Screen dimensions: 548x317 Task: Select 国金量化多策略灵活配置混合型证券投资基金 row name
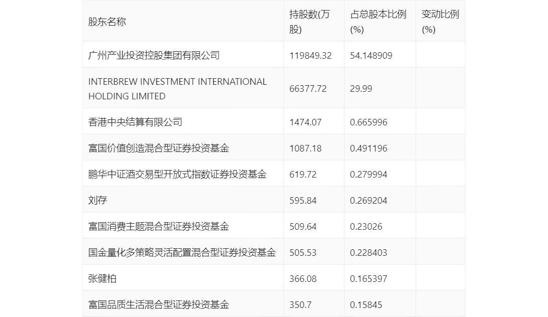pos(182,252)
